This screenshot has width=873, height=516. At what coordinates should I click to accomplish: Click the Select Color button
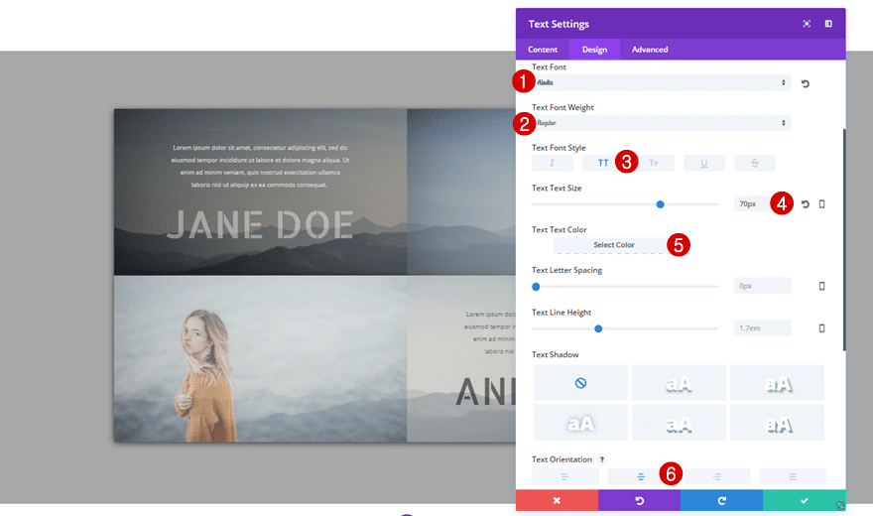pyautogui.click(x=613, y=245)
